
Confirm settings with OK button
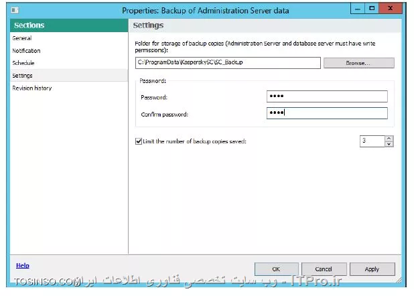click(277, 269)
